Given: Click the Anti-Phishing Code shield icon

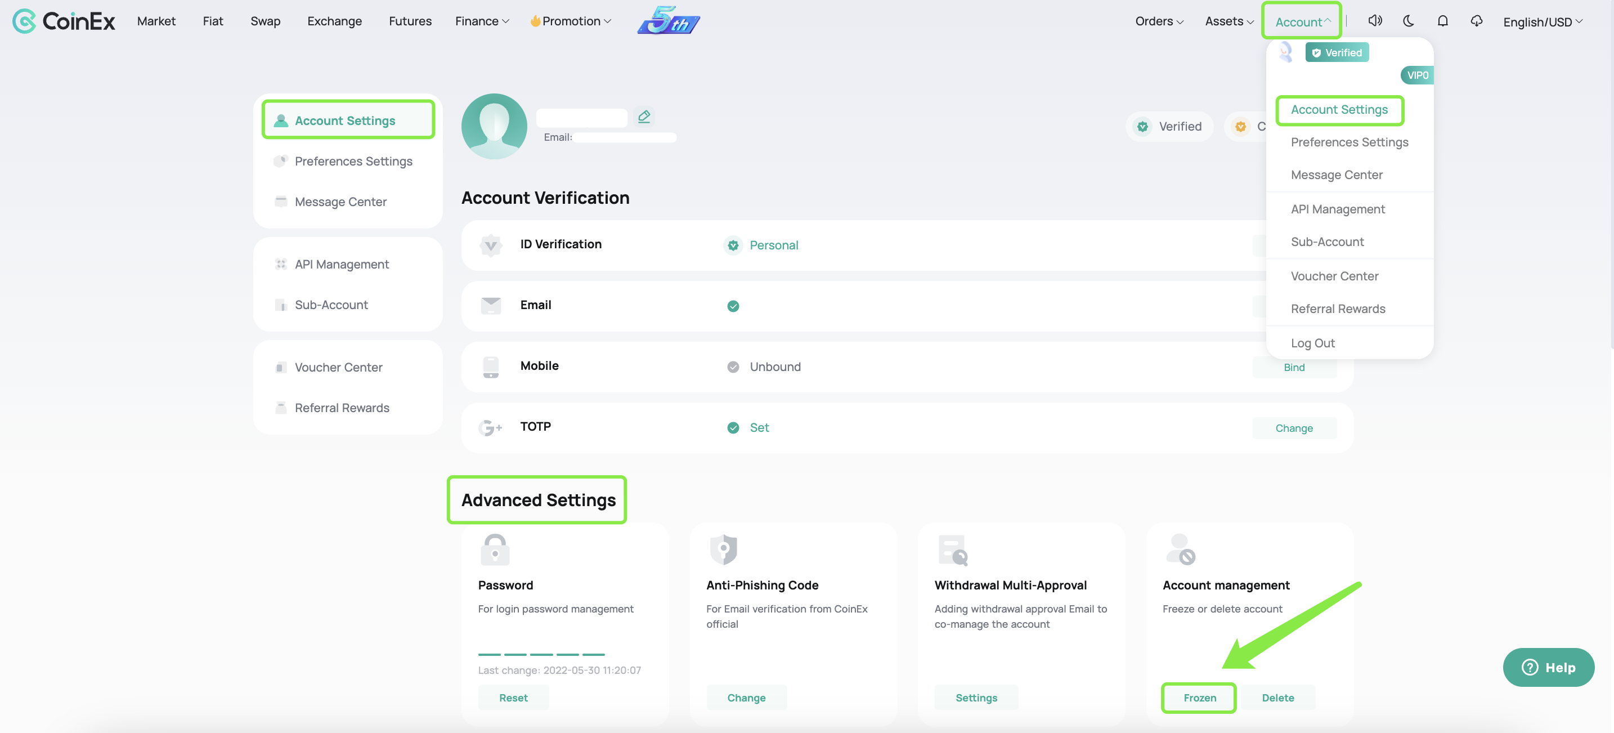Looking at the screenshot, I should tap(723, 549).
